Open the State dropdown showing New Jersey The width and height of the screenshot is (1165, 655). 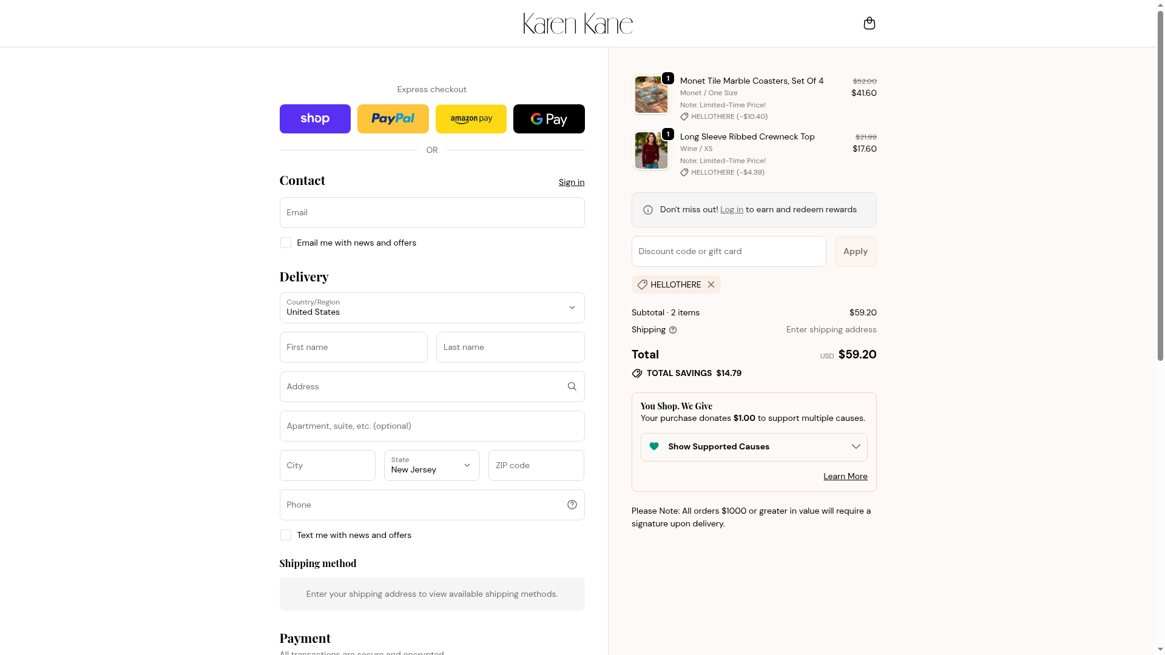point(431,466)
